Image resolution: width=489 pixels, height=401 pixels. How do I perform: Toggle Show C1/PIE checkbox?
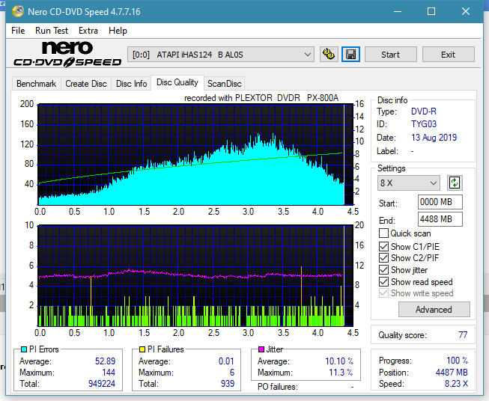tap(383, 246)
